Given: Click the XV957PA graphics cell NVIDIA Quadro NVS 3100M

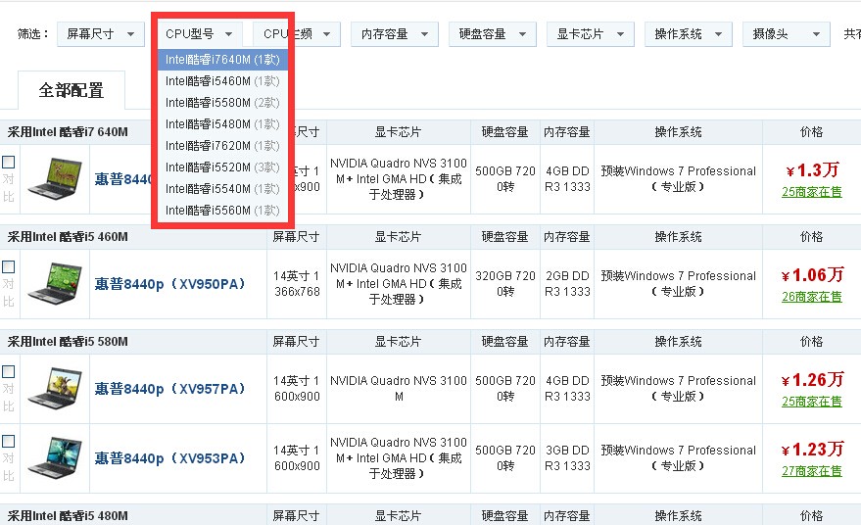Looking at the screenshot, I should (399, 388).
